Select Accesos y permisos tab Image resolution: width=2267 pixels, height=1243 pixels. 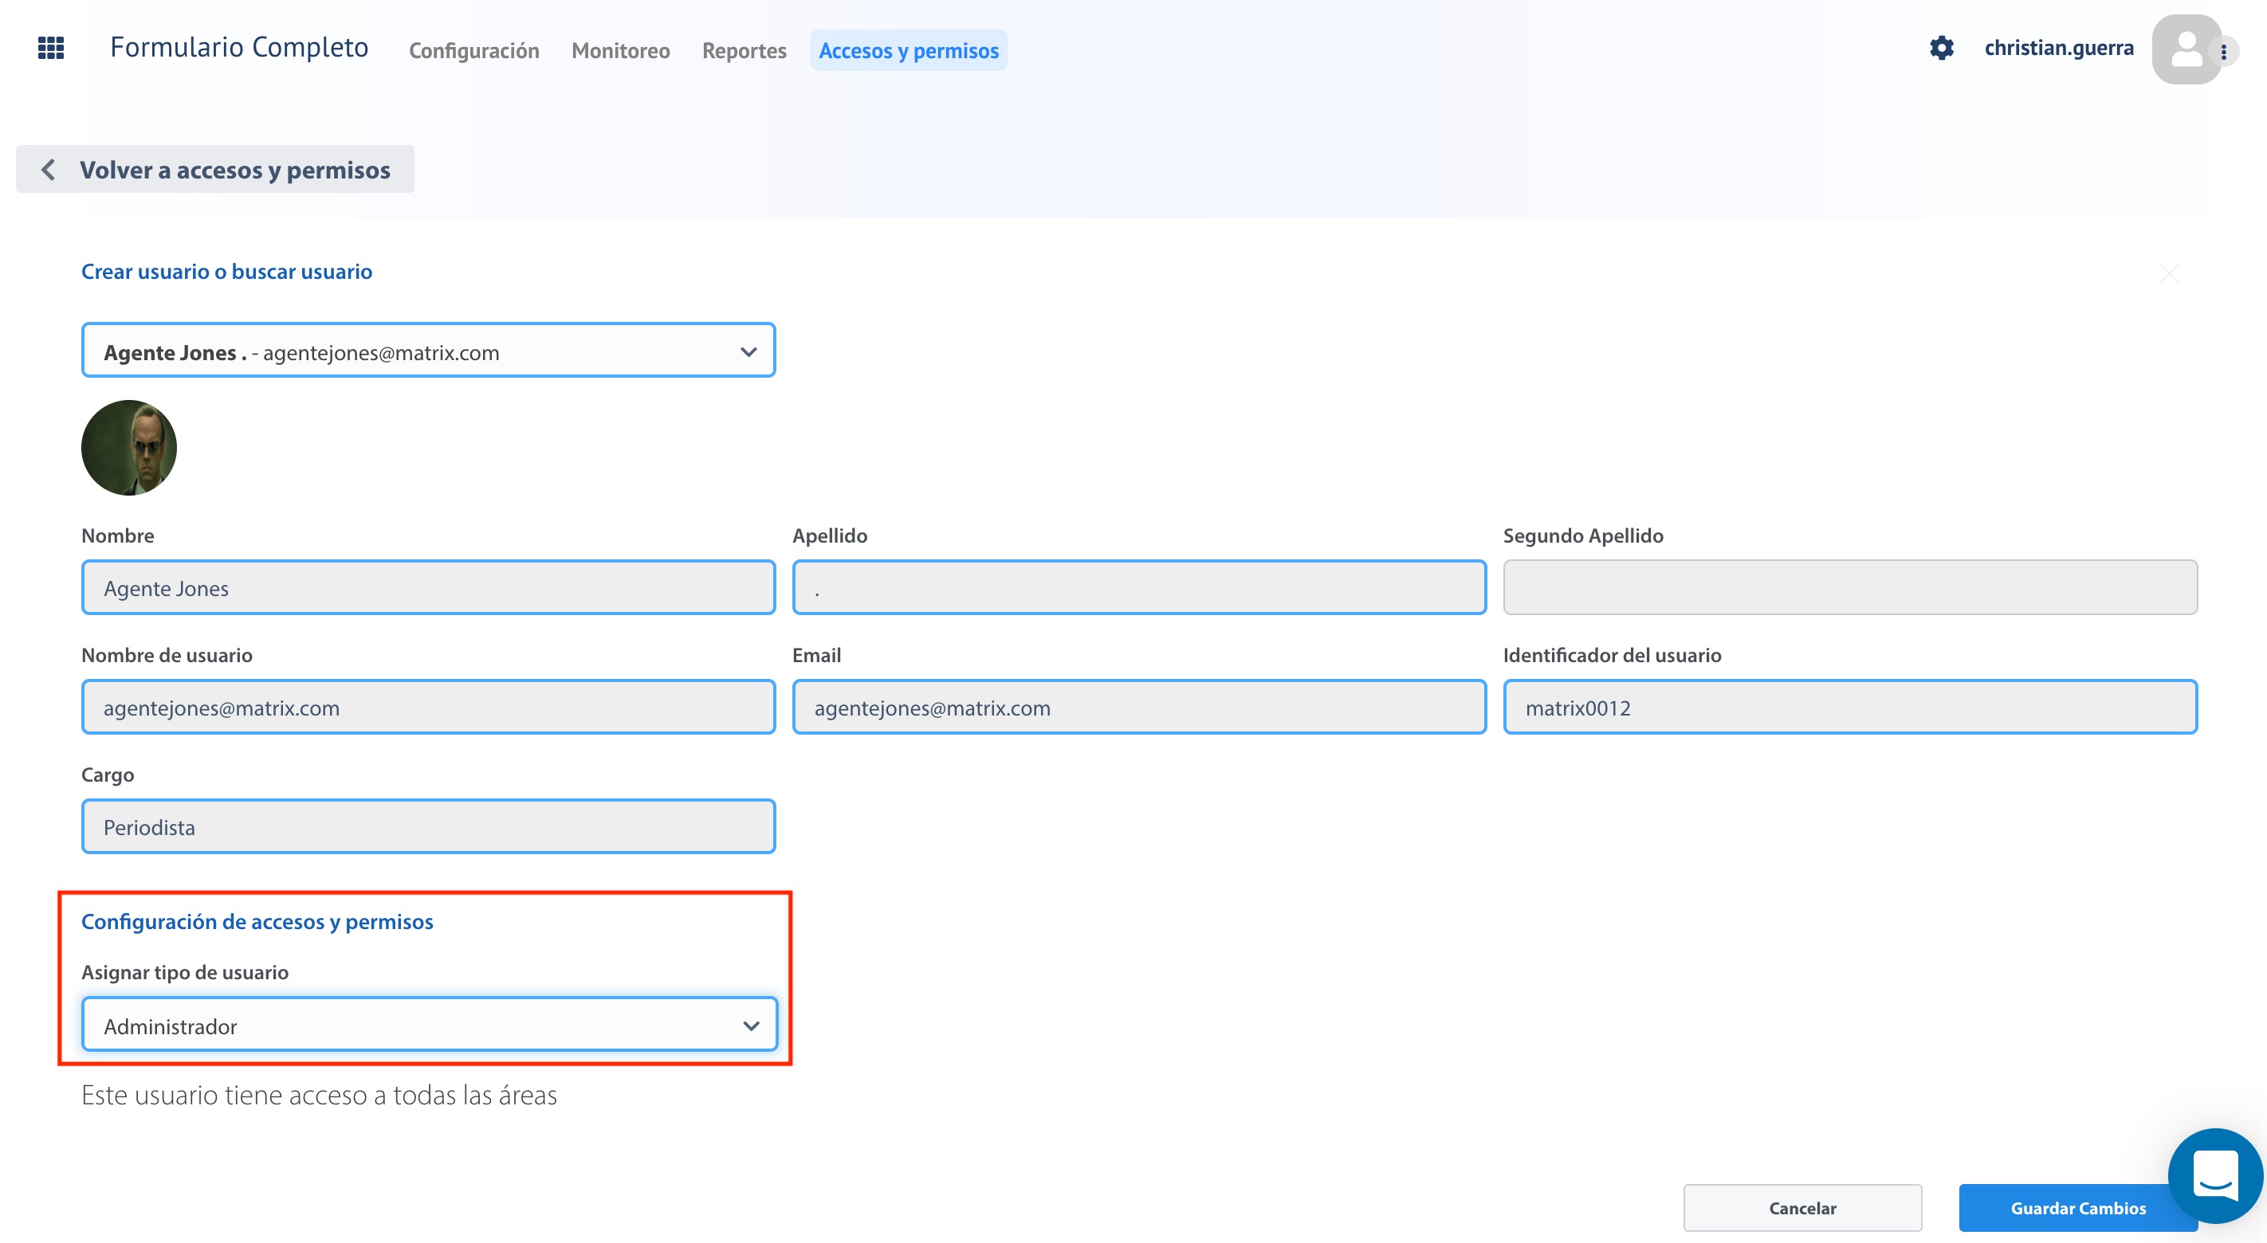point(908,51)
